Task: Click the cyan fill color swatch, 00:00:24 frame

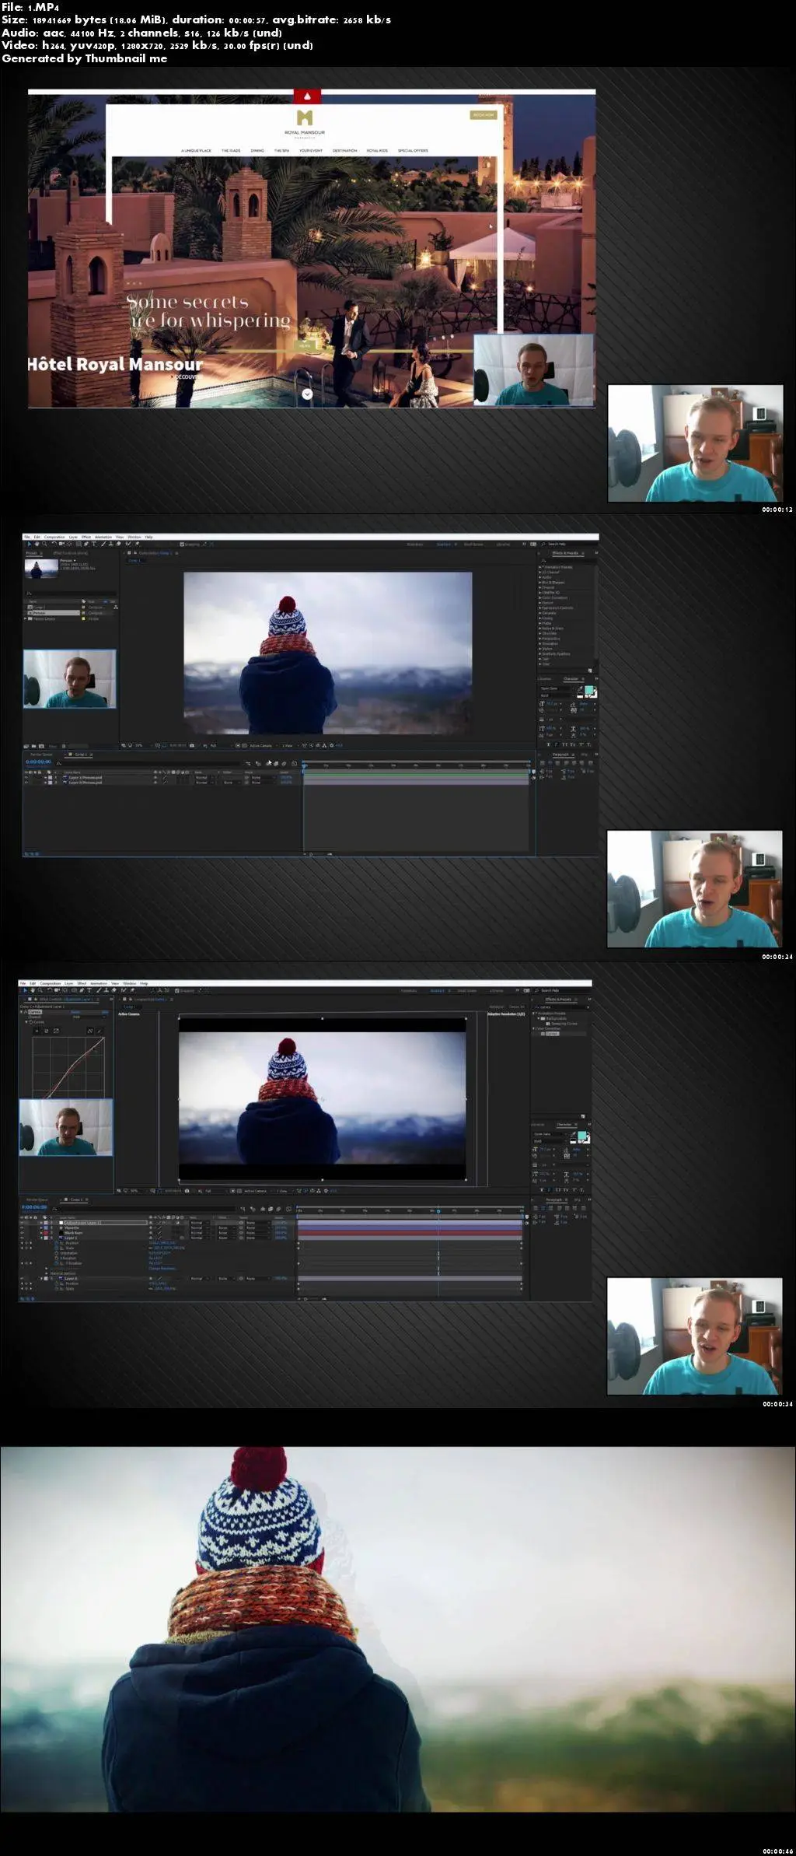Action: point(589,690)
